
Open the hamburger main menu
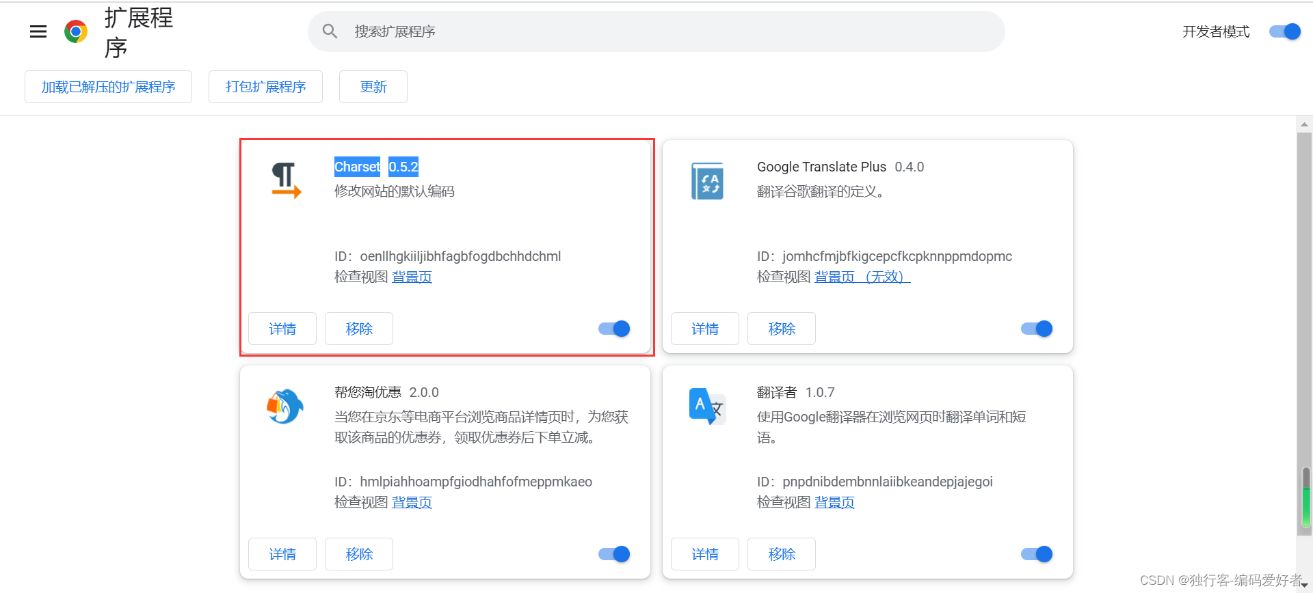pos(38,31)
